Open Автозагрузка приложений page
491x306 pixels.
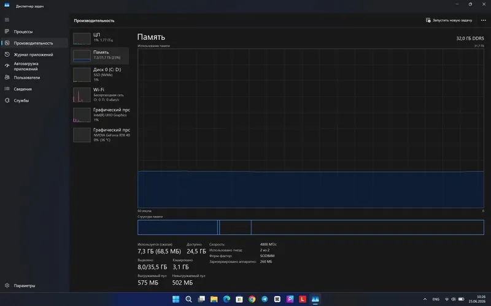(34, 66)
